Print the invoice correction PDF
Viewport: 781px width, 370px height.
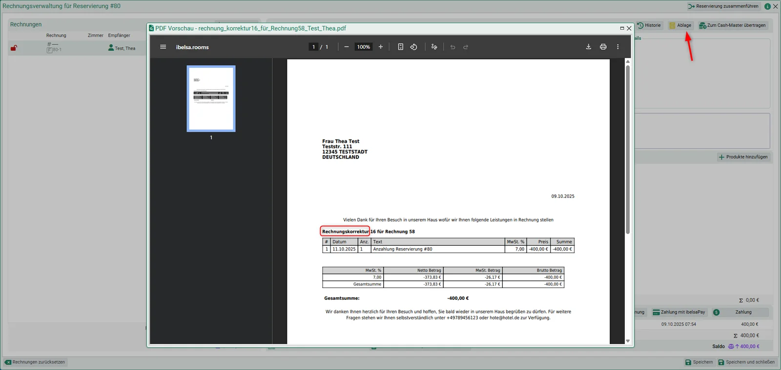603,47
